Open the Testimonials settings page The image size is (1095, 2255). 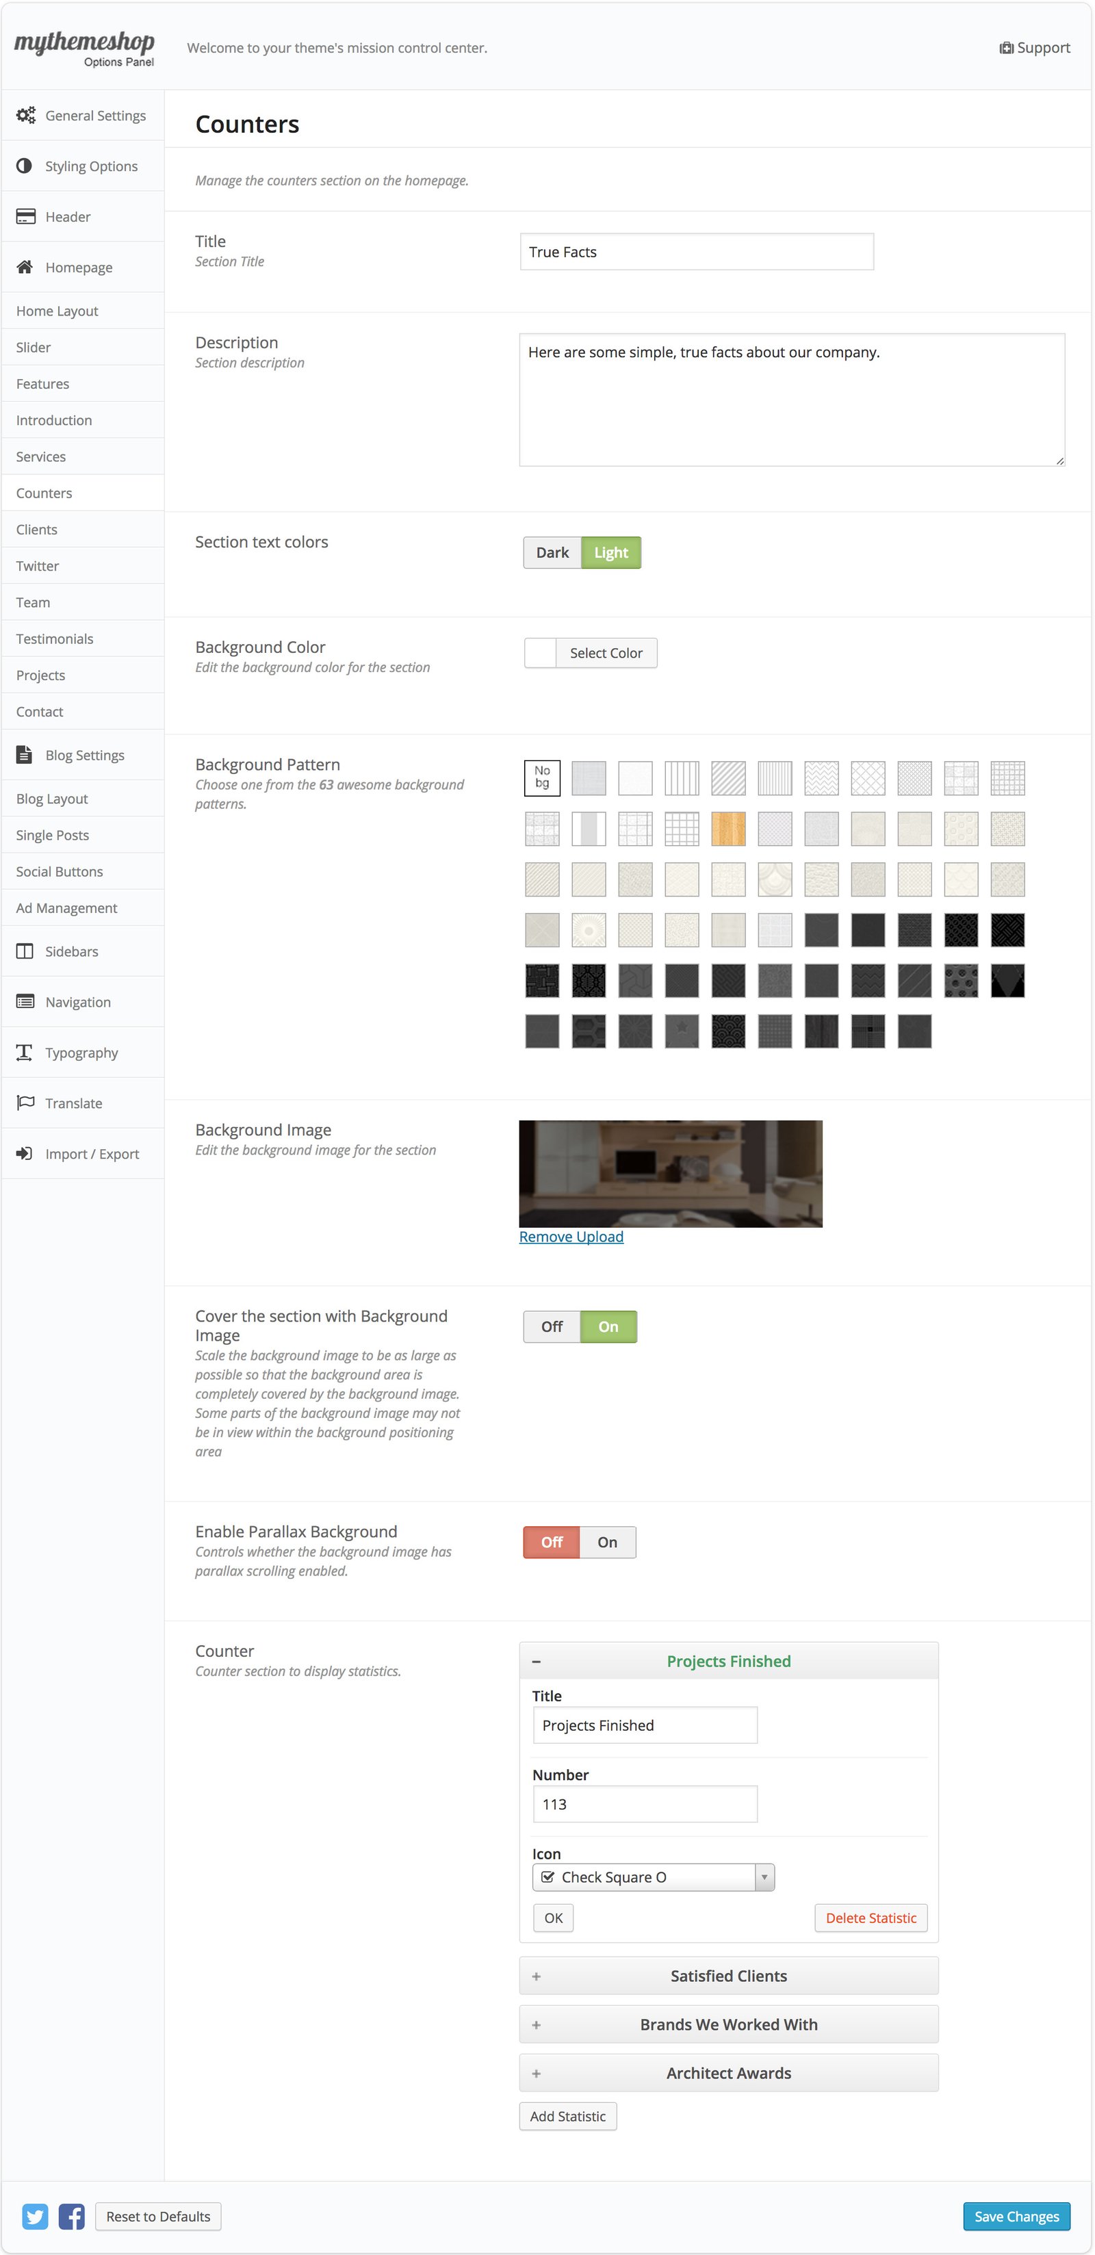(54, 638)
